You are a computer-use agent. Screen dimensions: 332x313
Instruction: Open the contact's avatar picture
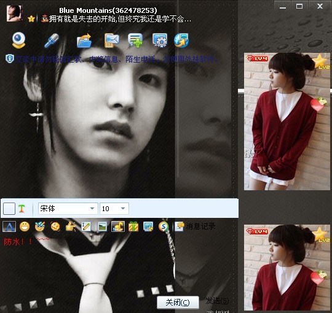(x=14, y=14)
